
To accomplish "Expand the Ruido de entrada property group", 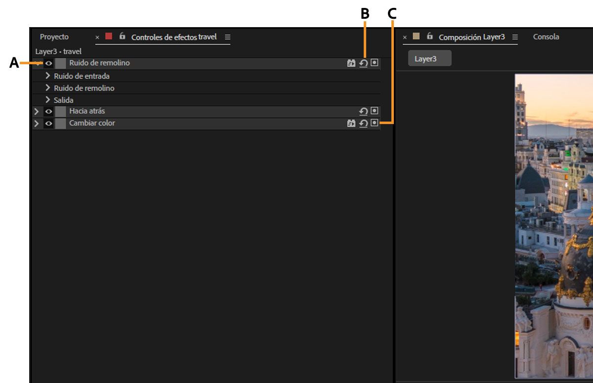I will [x=47, y=76].
